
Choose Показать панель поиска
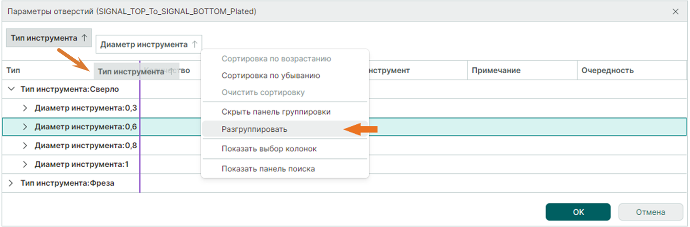(285, 169)
